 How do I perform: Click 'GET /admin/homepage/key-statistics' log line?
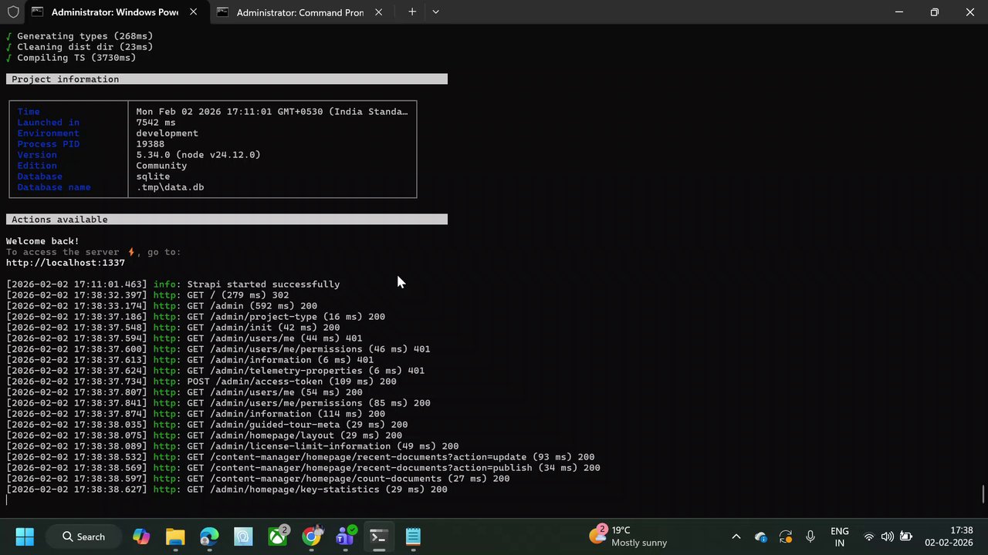(227, 489)
